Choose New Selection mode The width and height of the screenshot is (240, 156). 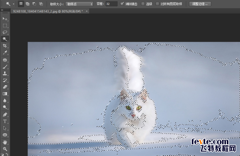tap(21, 4)
